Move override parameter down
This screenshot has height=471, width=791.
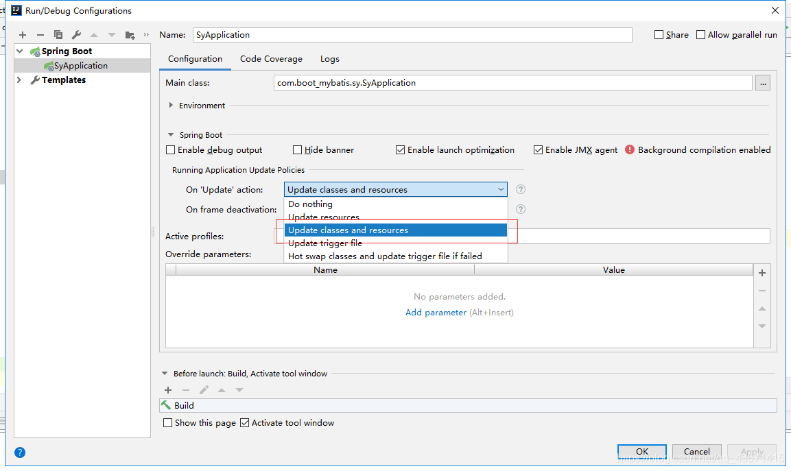point(762,326)
